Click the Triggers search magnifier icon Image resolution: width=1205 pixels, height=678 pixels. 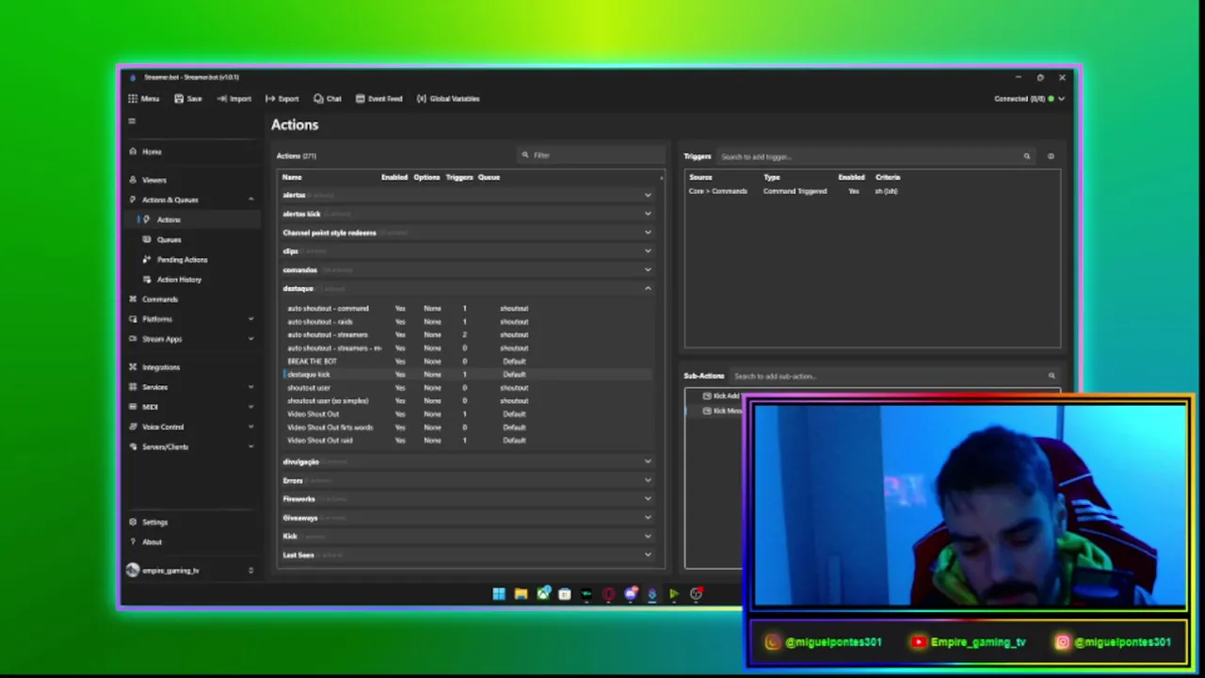pyautogui.click(x=1027, y=156)
